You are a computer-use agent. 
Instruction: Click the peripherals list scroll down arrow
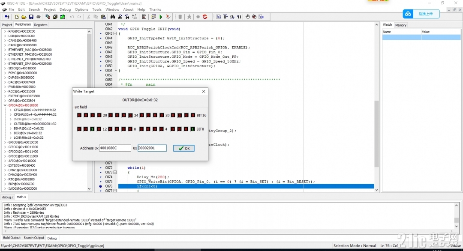tap(89, 189)
